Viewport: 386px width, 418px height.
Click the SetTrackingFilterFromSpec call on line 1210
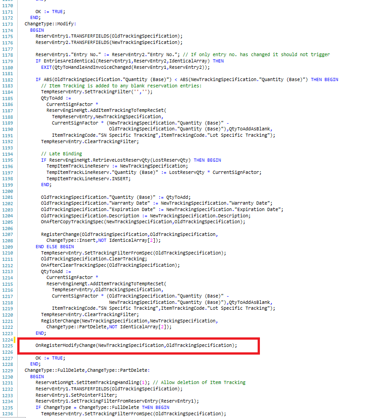(133, 253)
